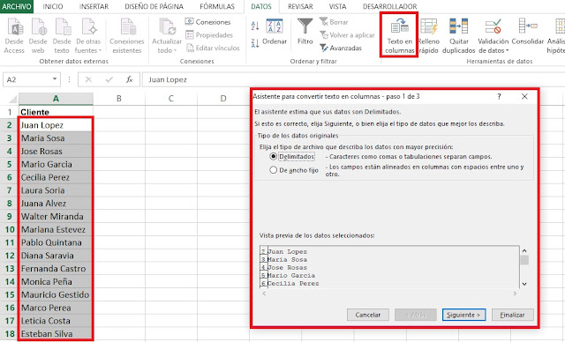
Task: Select column C header
Action: pyautogui.click(x=171, y=99)
